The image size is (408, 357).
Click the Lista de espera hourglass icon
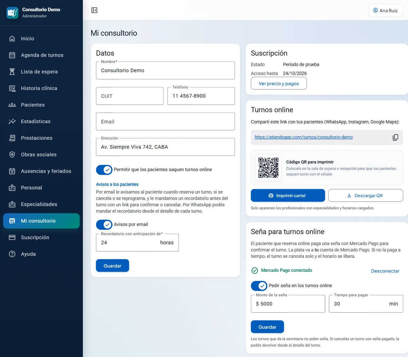pos(12,72)
